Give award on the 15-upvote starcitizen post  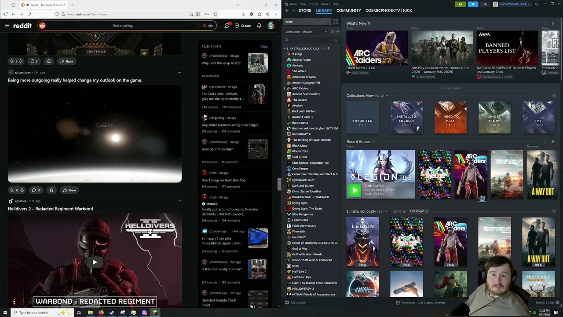[51, 190]
